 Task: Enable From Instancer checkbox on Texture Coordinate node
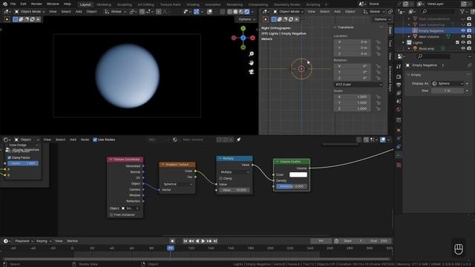(x=111, y=215)
